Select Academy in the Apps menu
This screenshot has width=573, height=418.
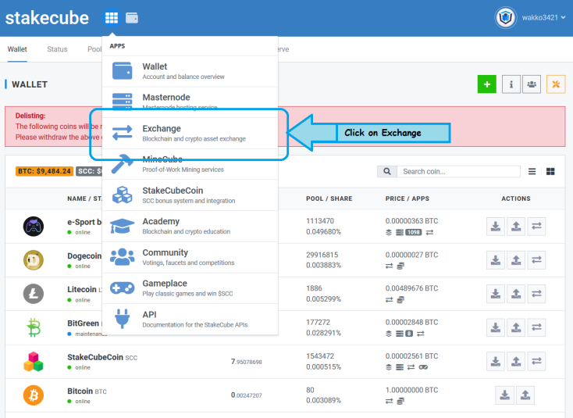(x=190, y=226)
